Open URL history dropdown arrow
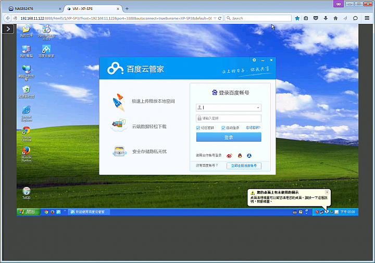Viewport: 375px width, 263px height. coord(215,18)
